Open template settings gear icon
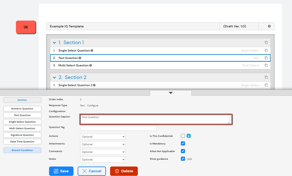Image resolution: width=292 pixels, height=176 pixels. pos(269,26)
